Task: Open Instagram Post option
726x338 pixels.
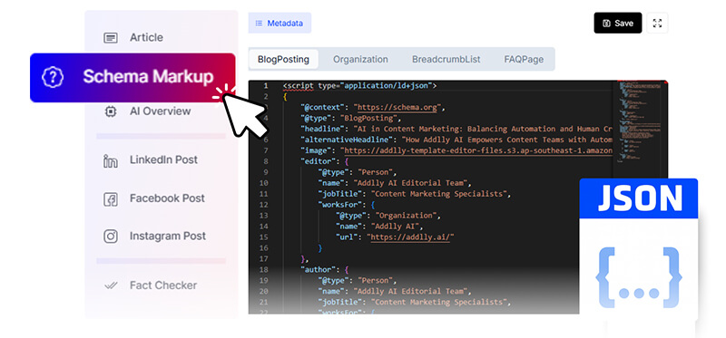Action: point(167,237)
